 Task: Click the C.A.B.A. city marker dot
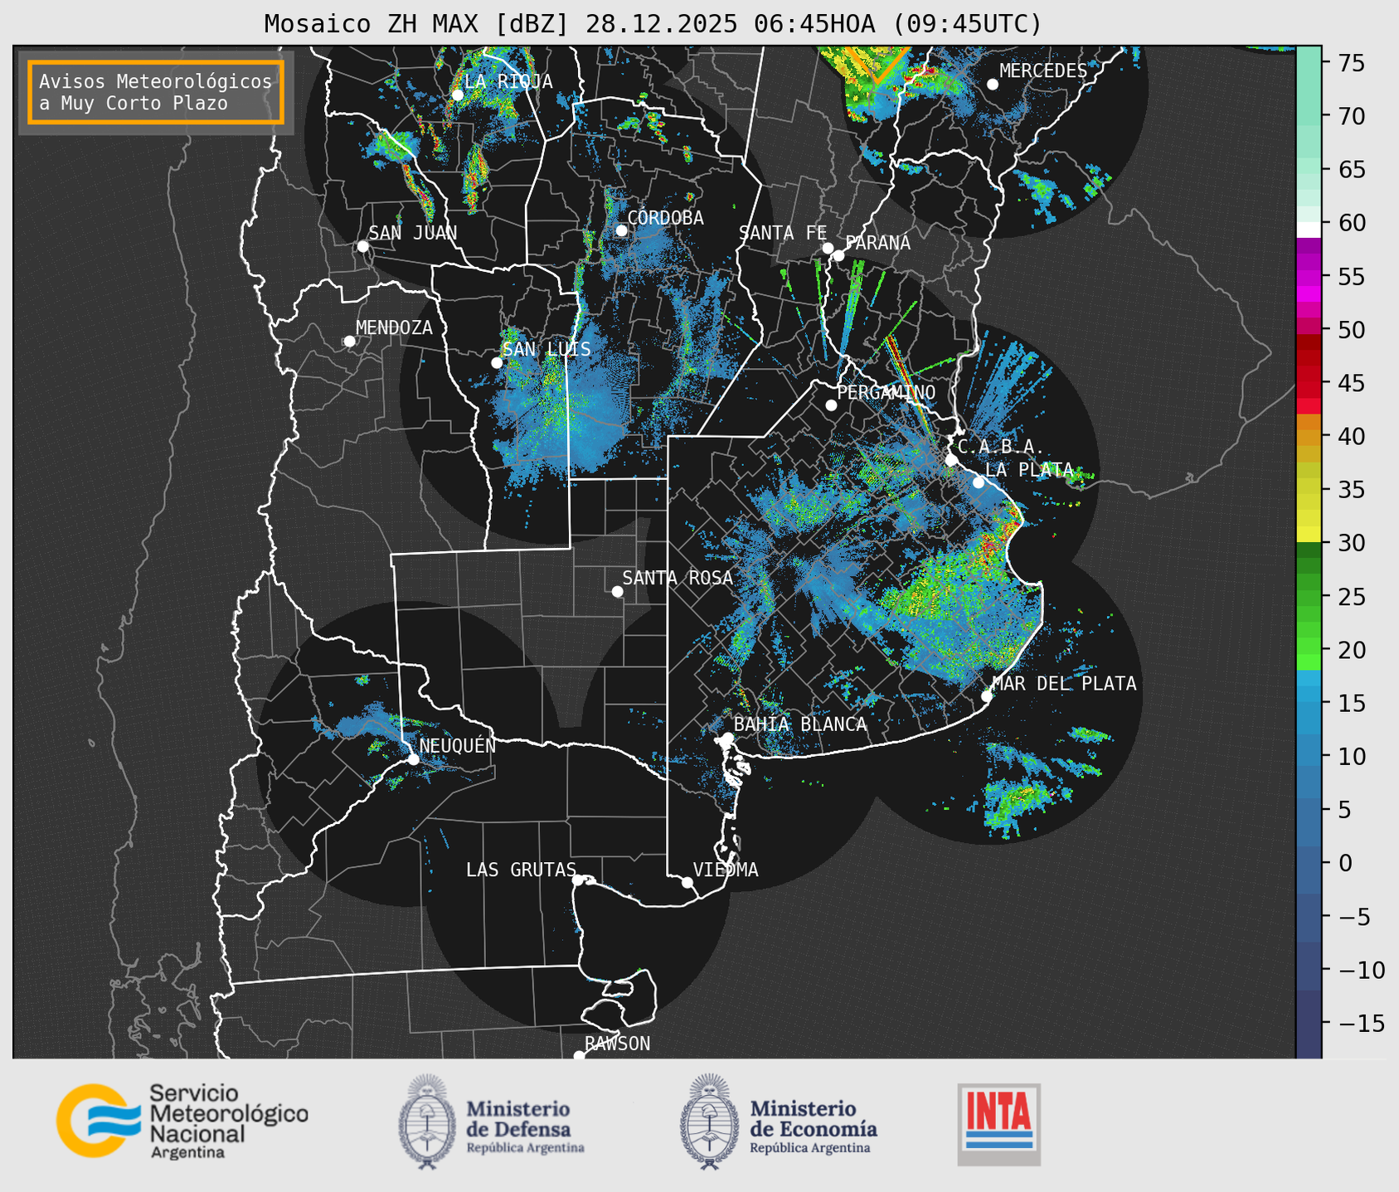point(951,460)
